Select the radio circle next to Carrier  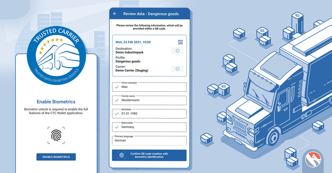pyautogui.click(x=177, y=69)
